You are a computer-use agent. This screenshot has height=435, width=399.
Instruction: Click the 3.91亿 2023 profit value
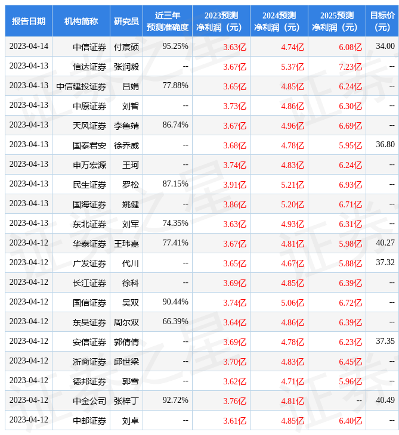pyautogui.click(x=235, y=185)
